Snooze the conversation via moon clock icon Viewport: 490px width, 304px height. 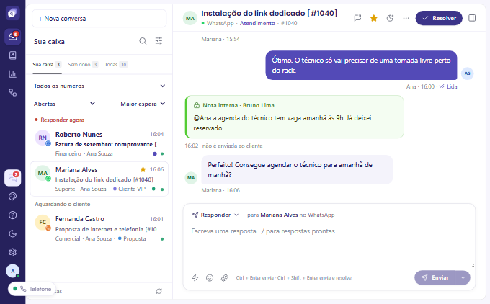click(x=390, y=18)
